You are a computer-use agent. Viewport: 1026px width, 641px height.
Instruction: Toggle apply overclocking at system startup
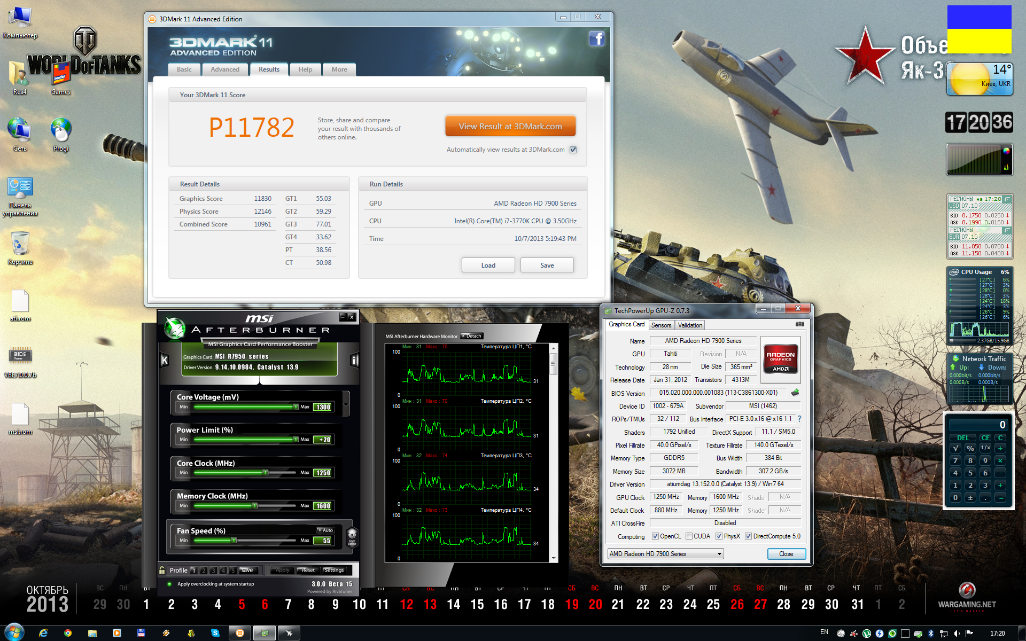[169, 584]
